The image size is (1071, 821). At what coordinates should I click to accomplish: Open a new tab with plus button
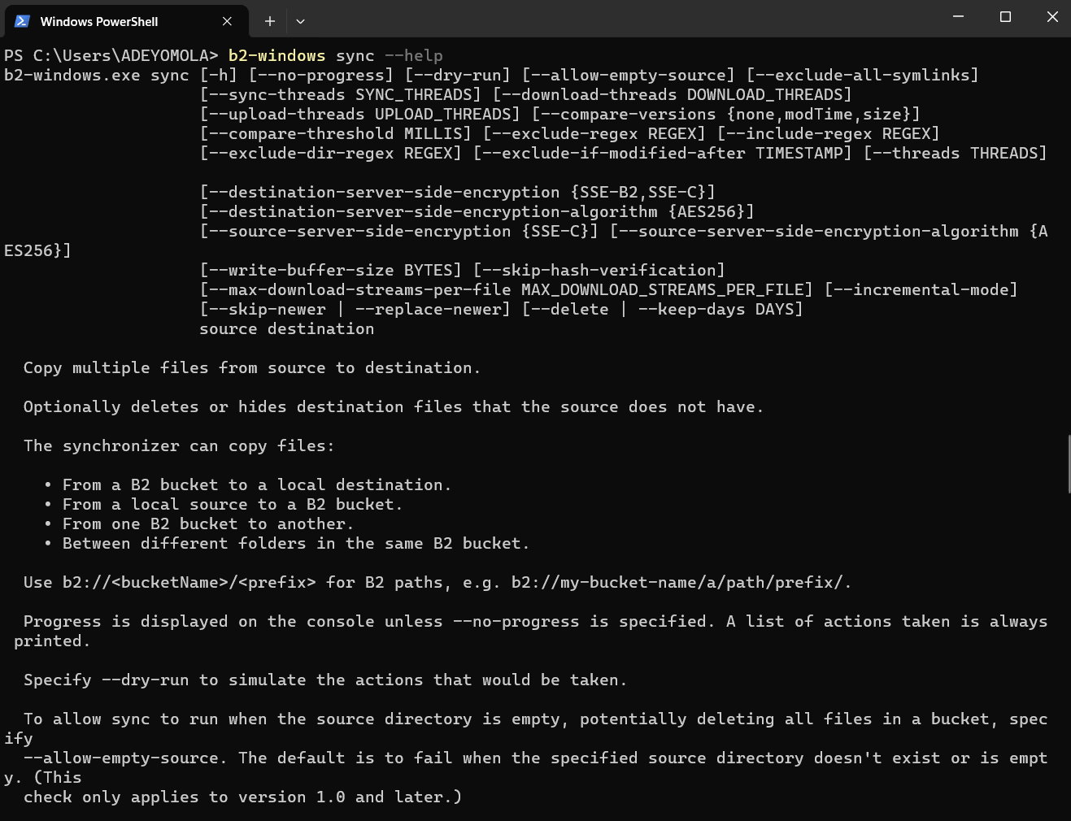coord(270,21)
